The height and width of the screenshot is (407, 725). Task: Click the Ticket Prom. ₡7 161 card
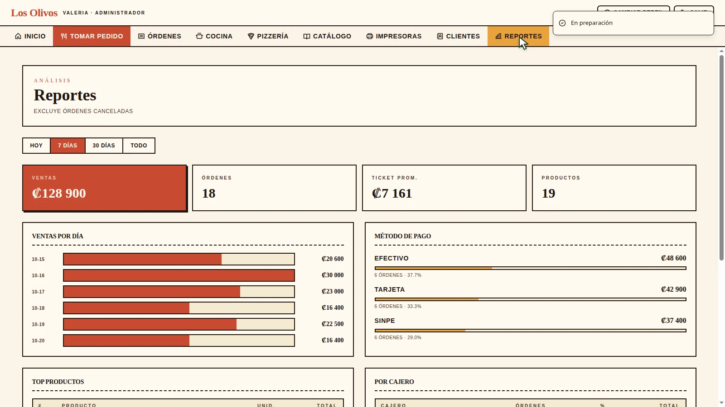click(444, 188)
